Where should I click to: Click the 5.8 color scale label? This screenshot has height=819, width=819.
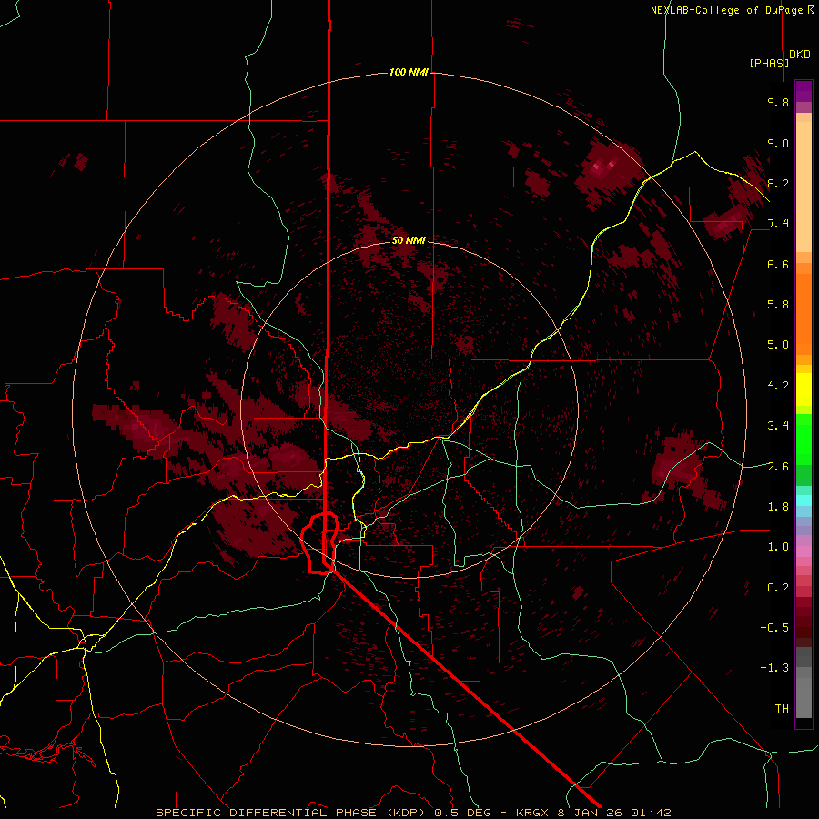(778, 305)
